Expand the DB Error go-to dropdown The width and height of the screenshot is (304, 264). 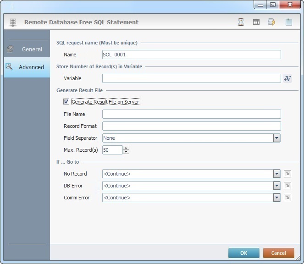point(276,186)
